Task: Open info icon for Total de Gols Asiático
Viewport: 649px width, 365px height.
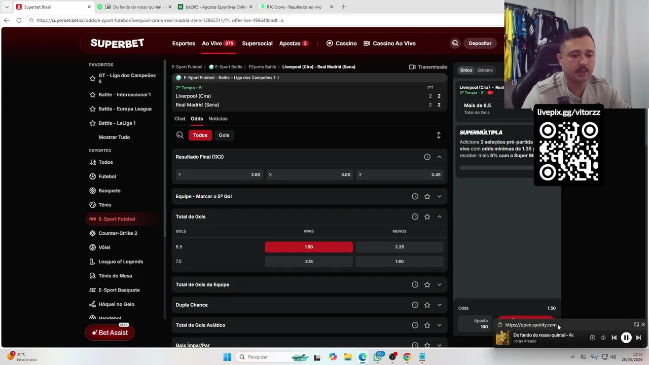Action: (415, 325)
